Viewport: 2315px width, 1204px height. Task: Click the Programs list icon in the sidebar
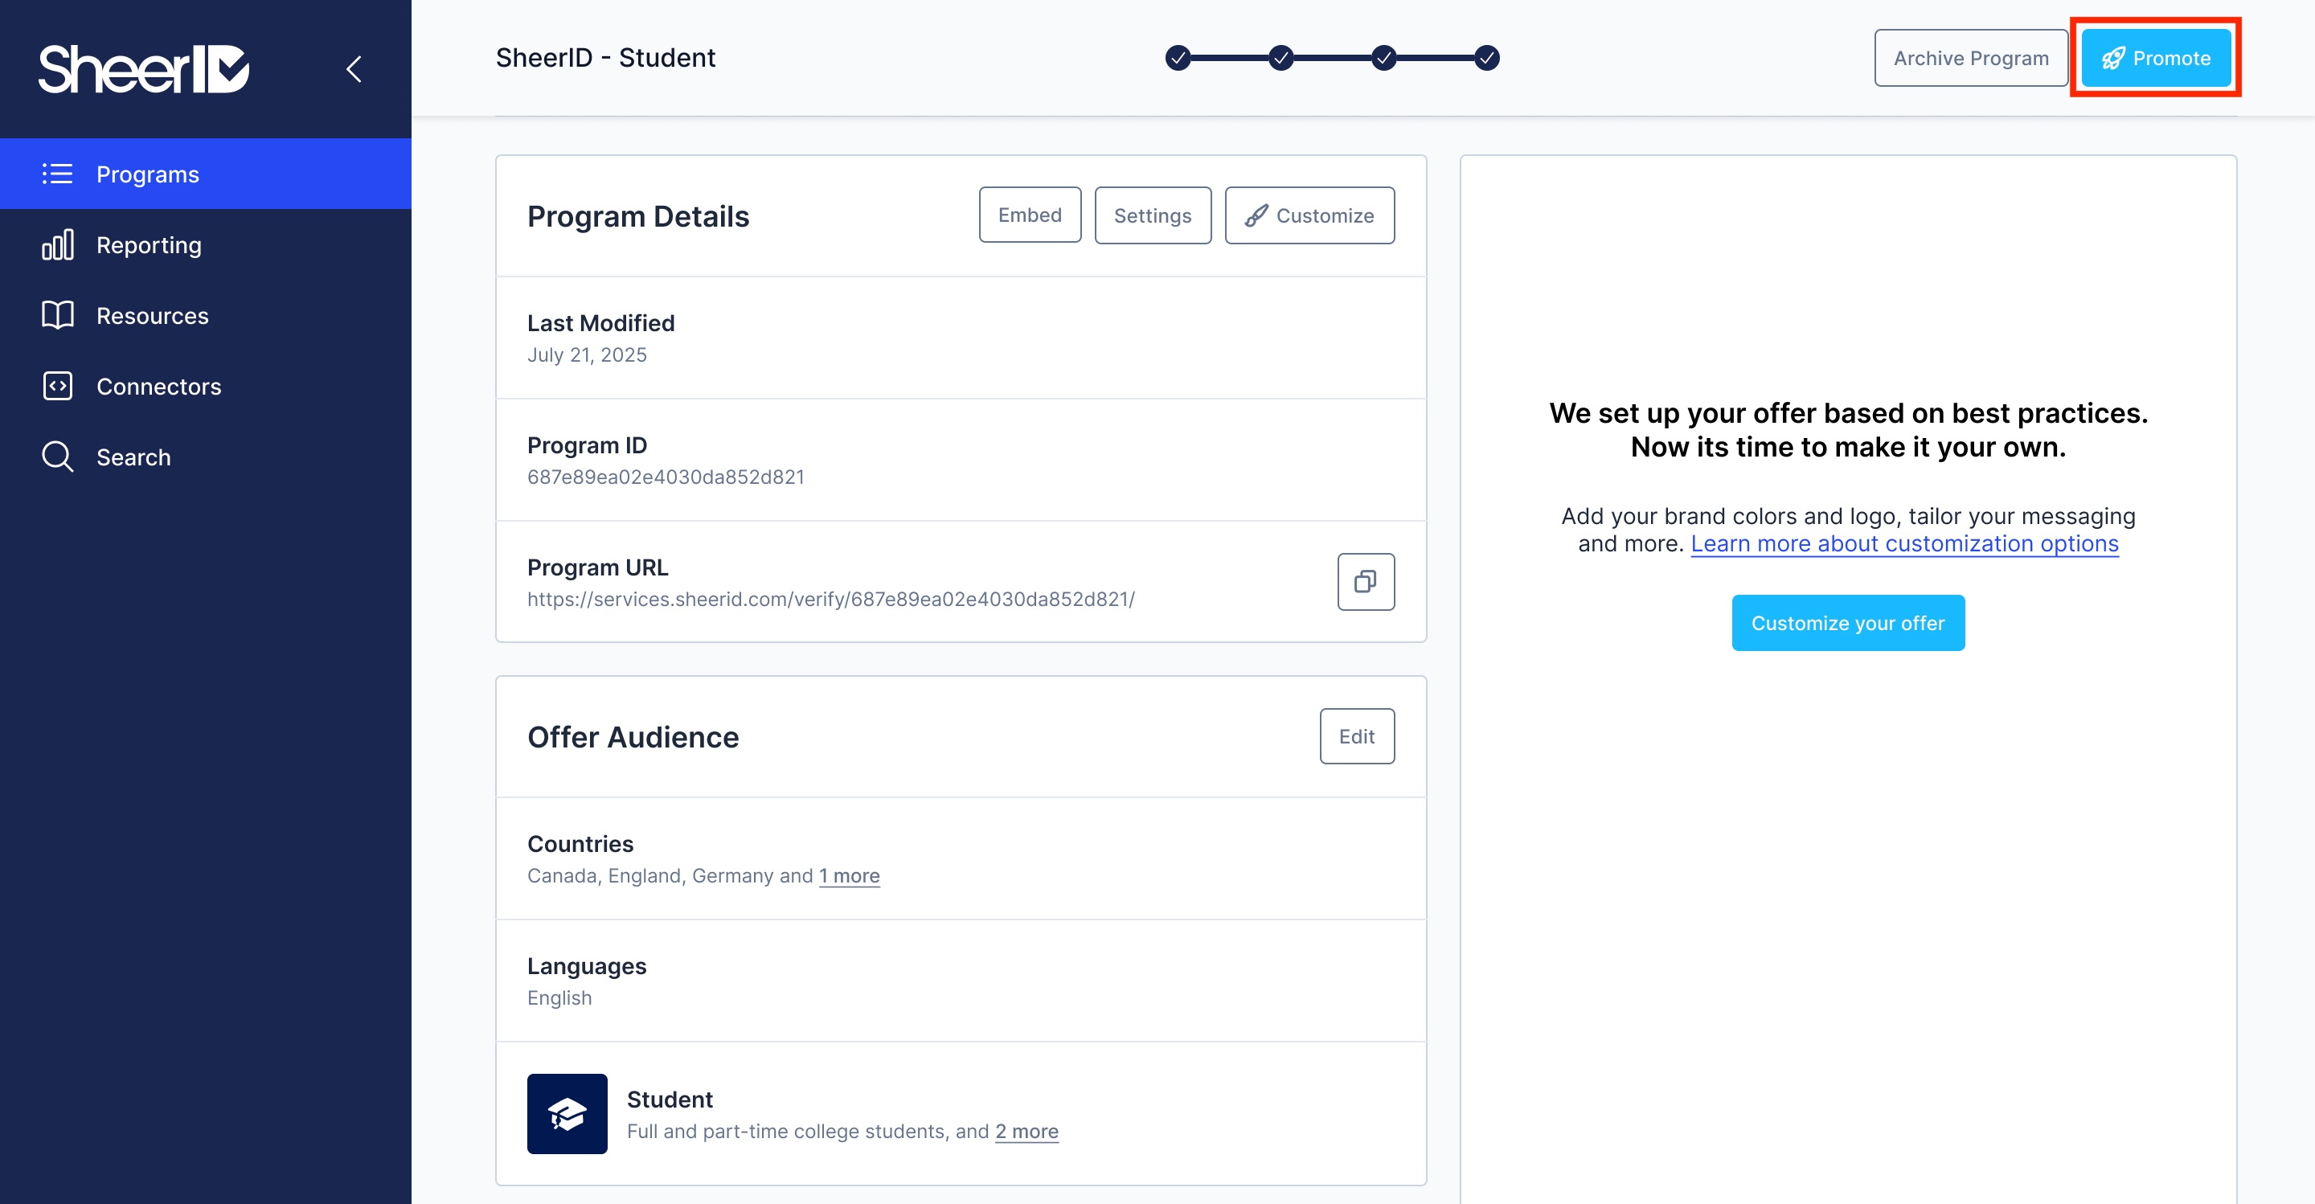coord(58,174)
